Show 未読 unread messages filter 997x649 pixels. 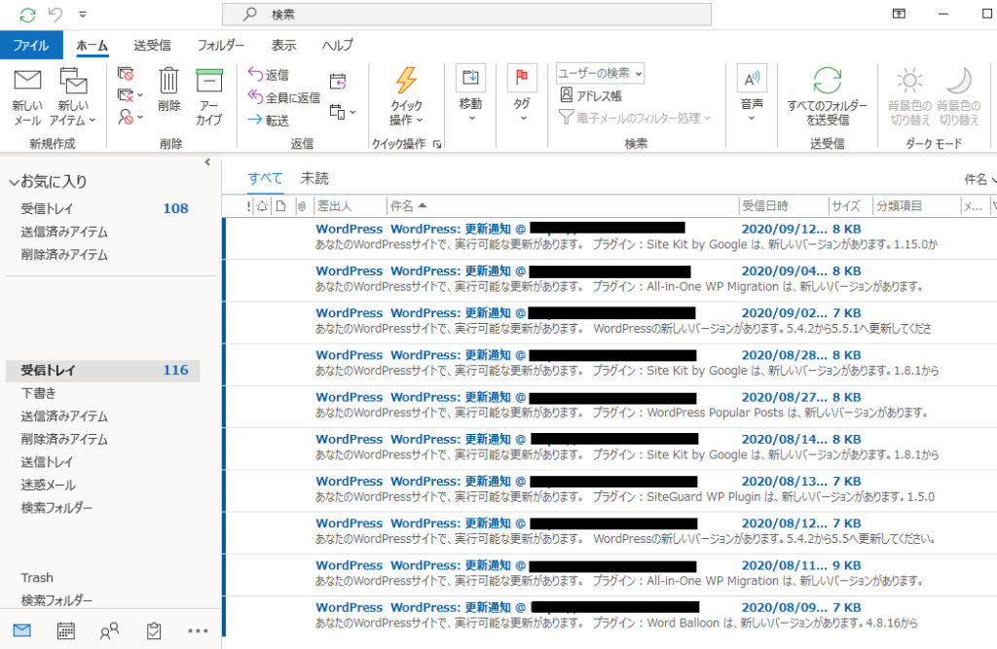[x=314, y=179]
